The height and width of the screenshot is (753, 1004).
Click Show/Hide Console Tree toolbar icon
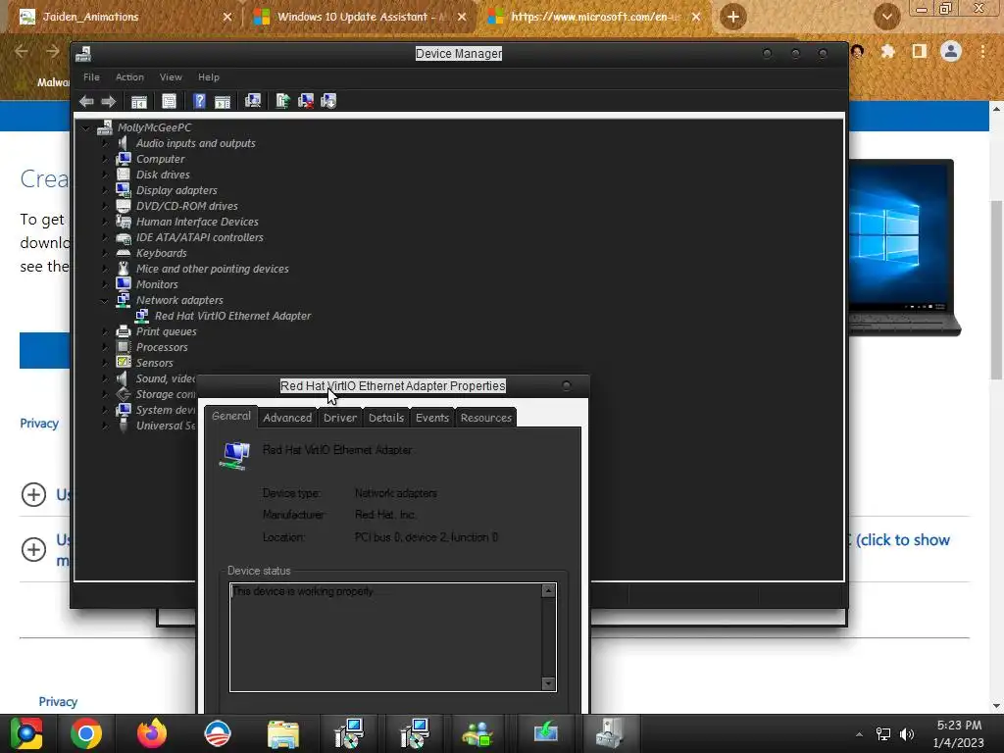coord(139,101)
